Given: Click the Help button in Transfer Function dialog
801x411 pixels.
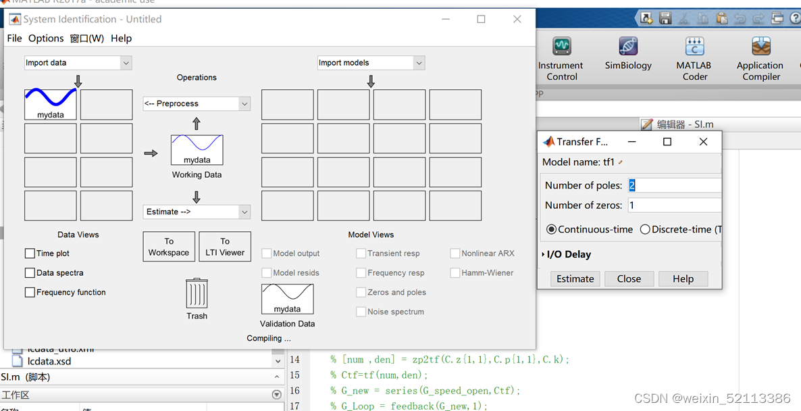Looking at the screenshot, I should pyautogui.click(x=683, y=279).
